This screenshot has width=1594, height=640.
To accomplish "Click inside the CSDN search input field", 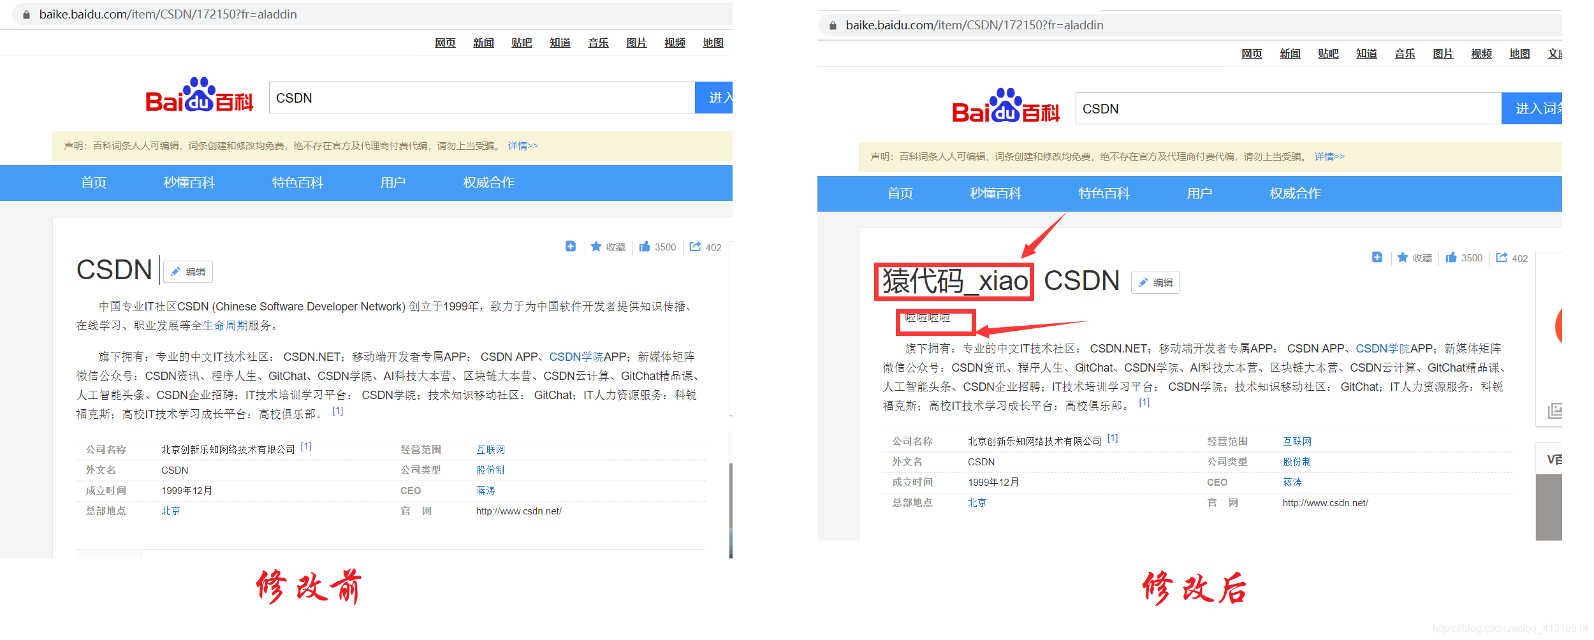I will tap(478, 98).
